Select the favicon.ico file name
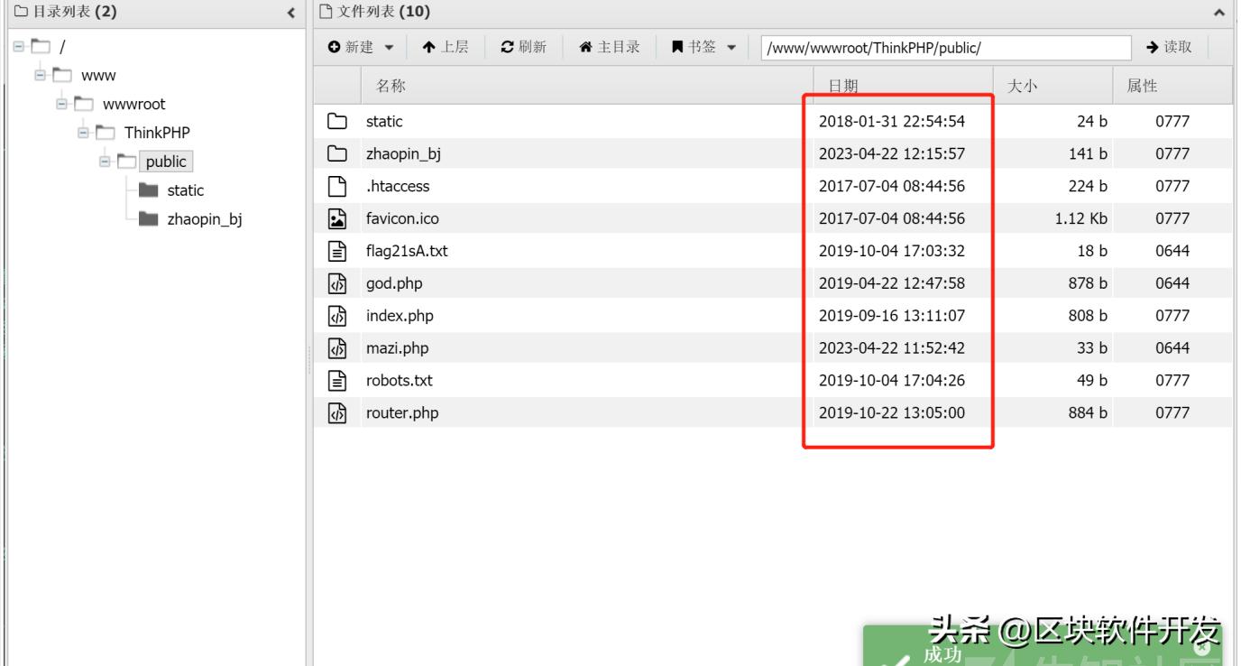 click(x=402, y=218)
